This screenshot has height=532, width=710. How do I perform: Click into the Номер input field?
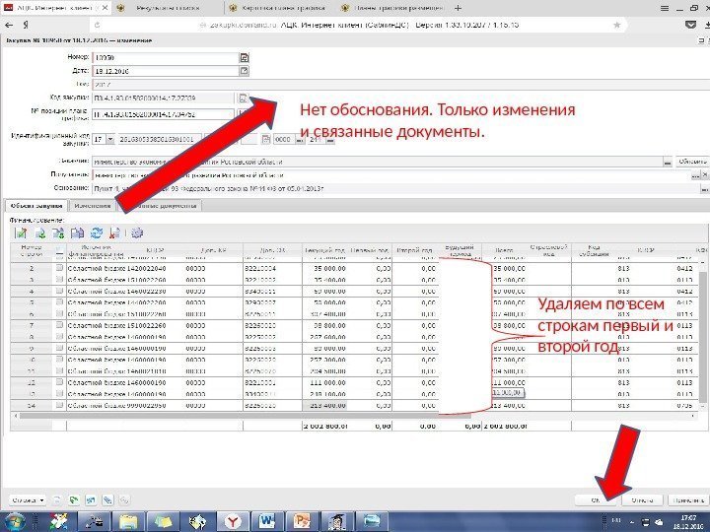[x=166, y=58]
